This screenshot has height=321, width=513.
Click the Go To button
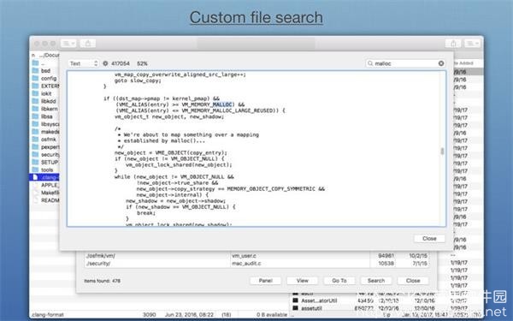339,281
